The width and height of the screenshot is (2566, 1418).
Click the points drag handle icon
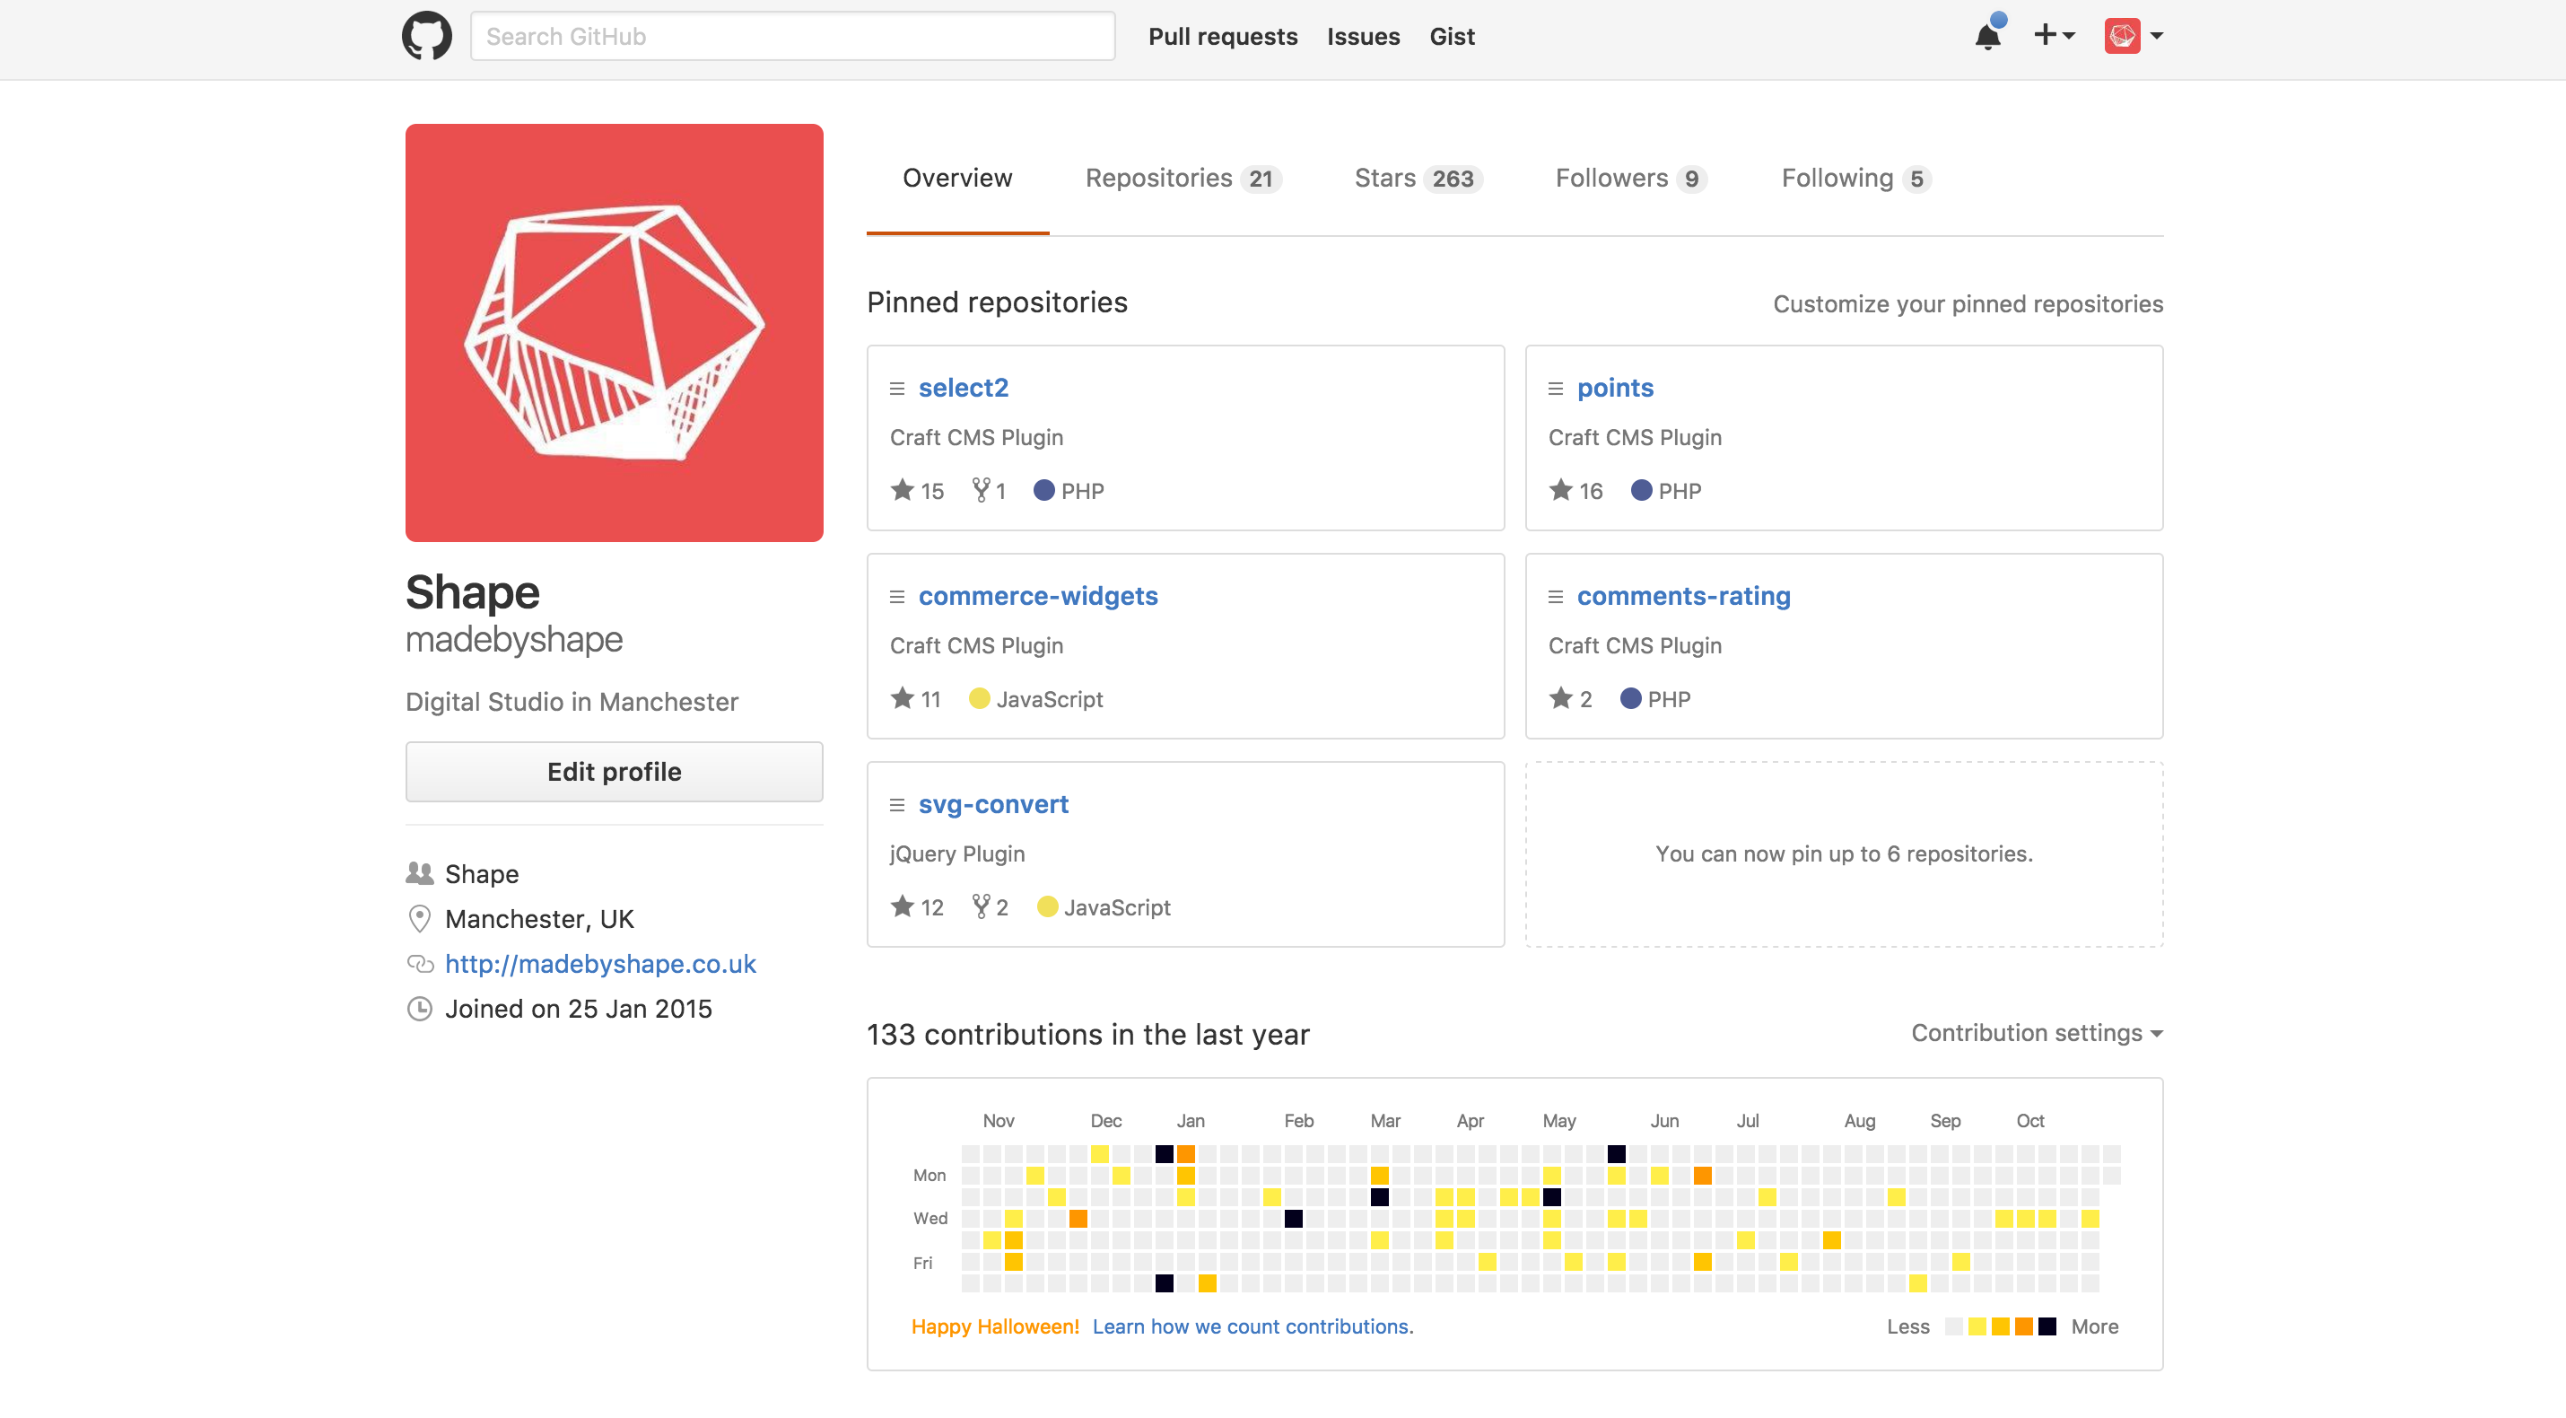pos(1555,389)
